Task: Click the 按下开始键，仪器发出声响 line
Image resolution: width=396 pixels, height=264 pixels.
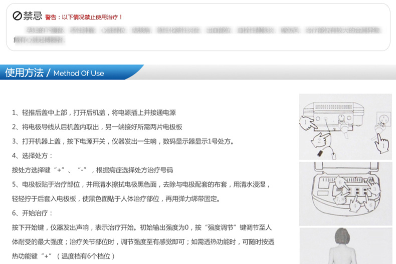Action: 142,227
